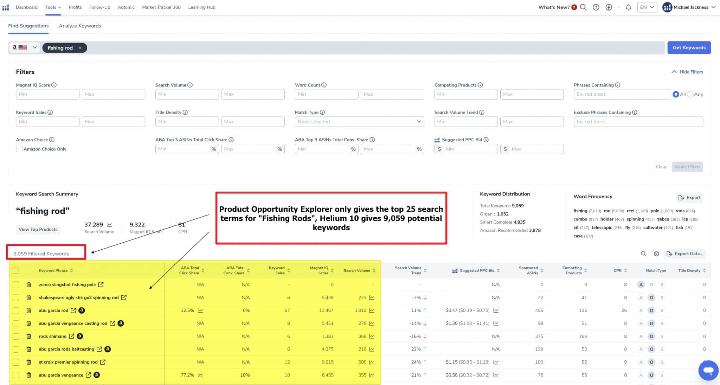Open What's New notifications link
Viewport: 720px width, 385px height.
coord(558,7)
